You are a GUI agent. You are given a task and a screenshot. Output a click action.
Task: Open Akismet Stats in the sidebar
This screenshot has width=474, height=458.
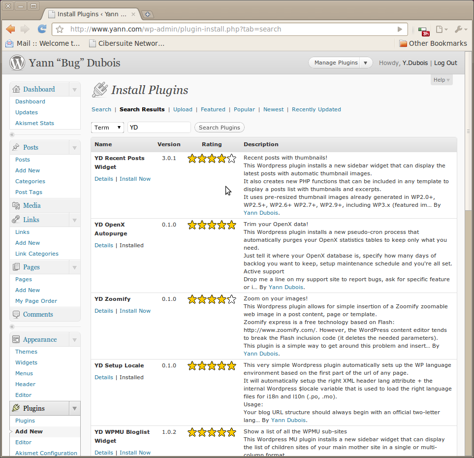[x=35, y=123]
